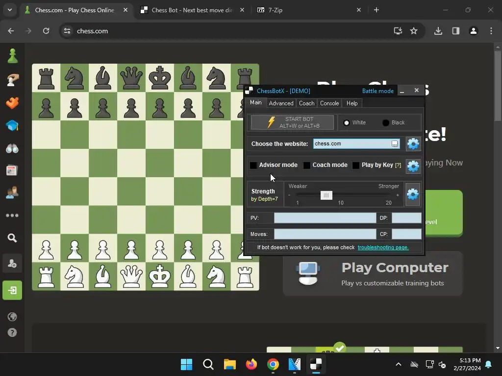Open the Chrome side panel icon
Viewport: 502px width, 376px height.
point(456,31)
